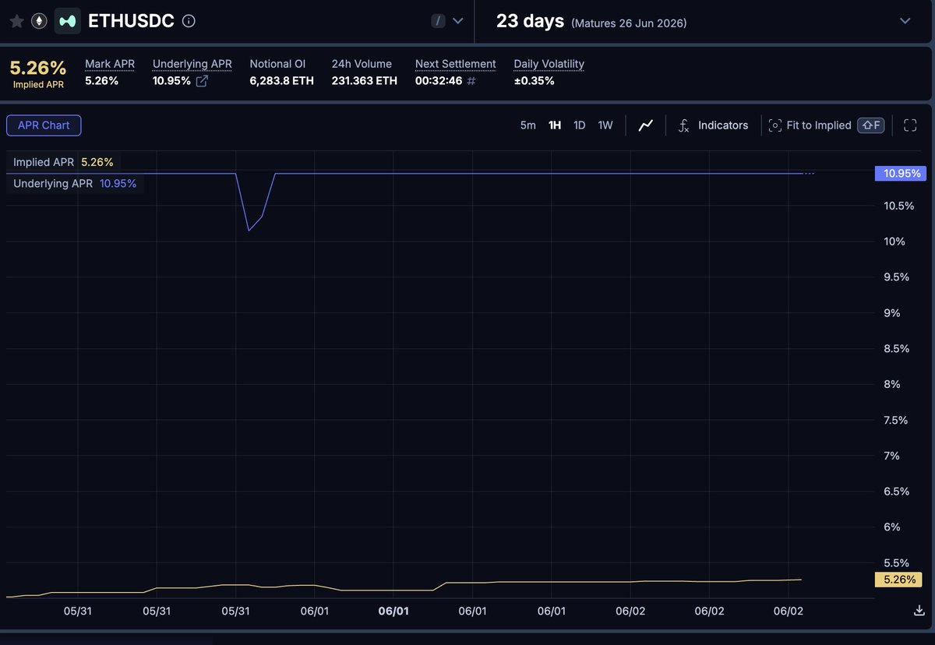Image resolution: width=935 pixels, height=645 pixels.
Task: Open Underlying APR external link icon
Action: coord(202,81)
